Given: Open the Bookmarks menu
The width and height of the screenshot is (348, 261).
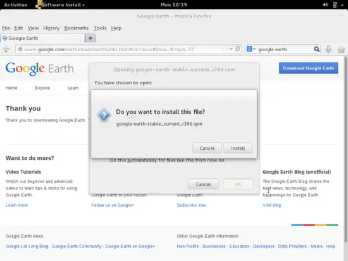Looking at the screenshot, I should tap(77, 28).
